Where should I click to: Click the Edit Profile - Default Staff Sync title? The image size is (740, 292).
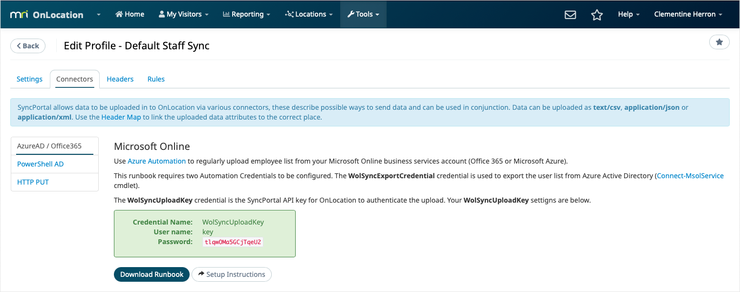137,46
